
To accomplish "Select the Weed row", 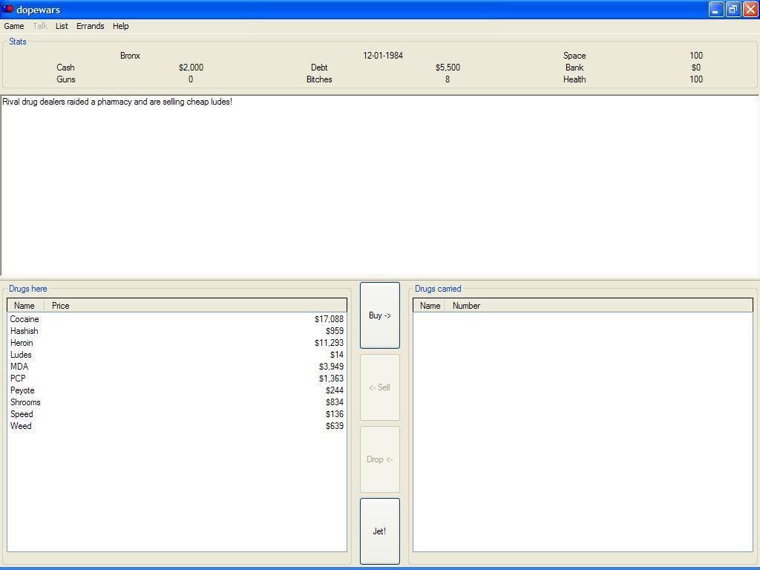I will pos(21,426).
